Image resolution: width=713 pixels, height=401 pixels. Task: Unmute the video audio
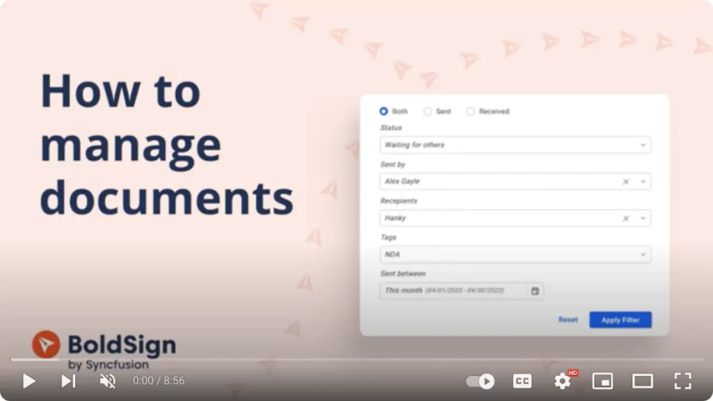click(x=107, y=381)
